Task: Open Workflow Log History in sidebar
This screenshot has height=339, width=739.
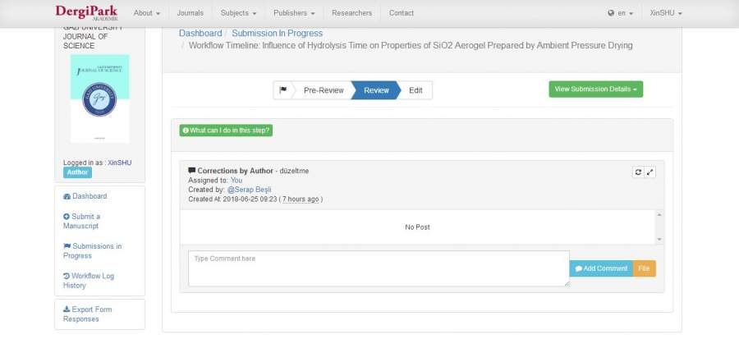Action: 89,280
